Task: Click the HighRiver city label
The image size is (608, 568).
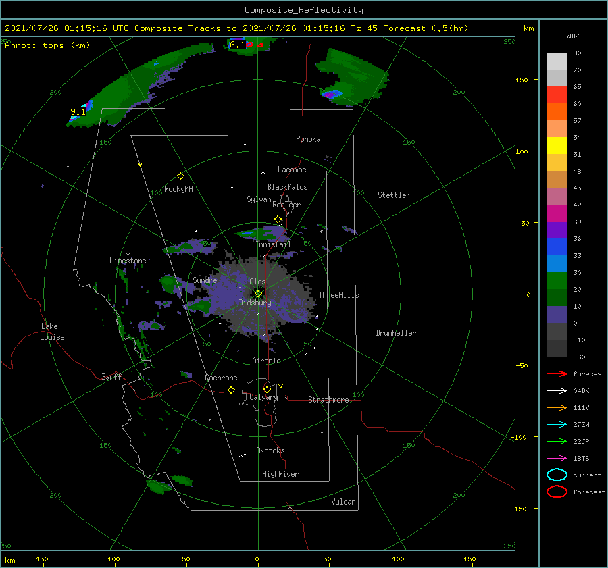Action: 280,474
